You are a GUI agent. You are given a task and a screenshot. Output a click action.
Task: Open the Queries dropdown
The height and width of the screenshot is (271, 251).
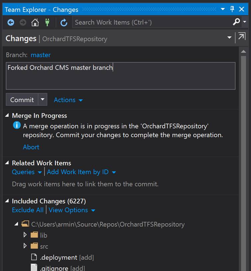pyautogui.click(x=27, y=172)
